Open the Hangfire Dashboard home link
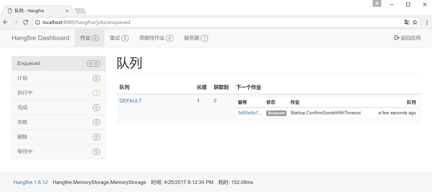 pos(40,38)
